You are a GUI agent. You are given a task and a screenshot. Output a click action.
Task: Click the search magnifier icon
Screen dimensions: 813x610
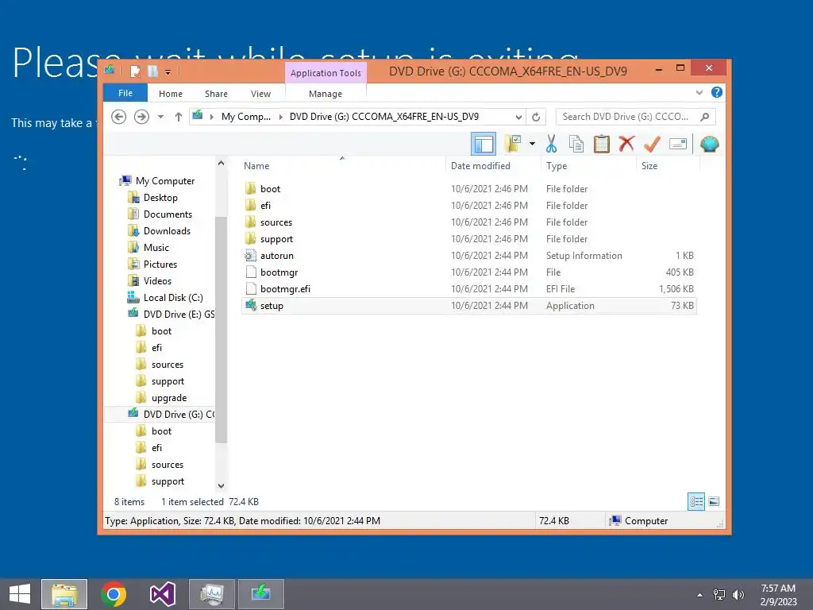click(704, 117)
